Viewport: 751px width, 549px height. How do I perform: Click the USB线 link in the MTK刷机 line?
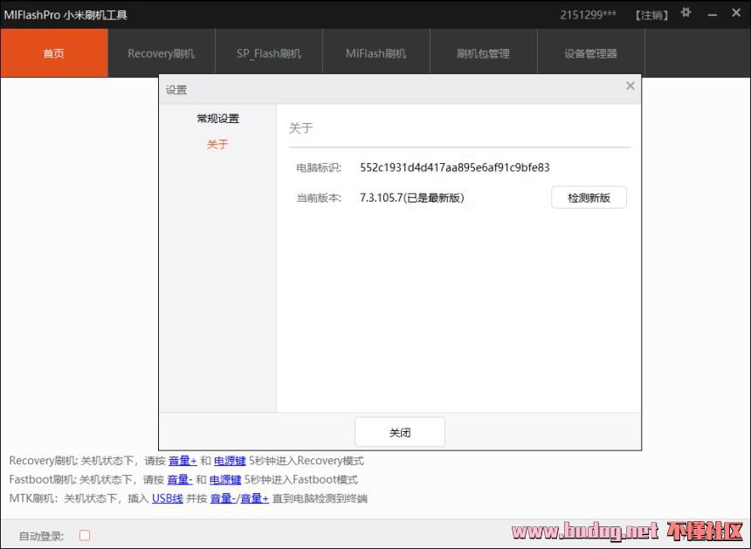(x=168, y=498)
